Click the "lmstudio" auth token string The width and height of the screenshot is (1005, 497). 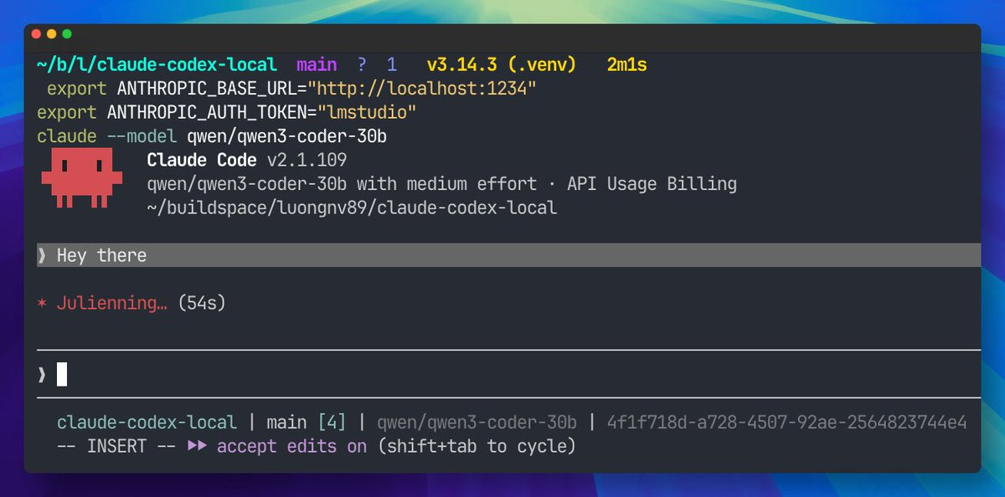(x=367, y=111)
